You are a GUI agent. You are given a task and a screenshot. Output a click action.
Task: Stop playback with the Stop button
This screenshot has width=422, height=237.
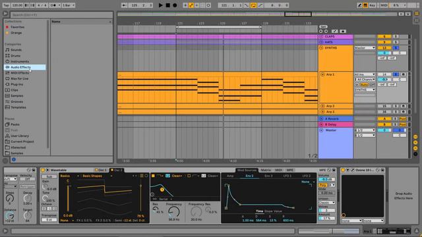[167, 5]
